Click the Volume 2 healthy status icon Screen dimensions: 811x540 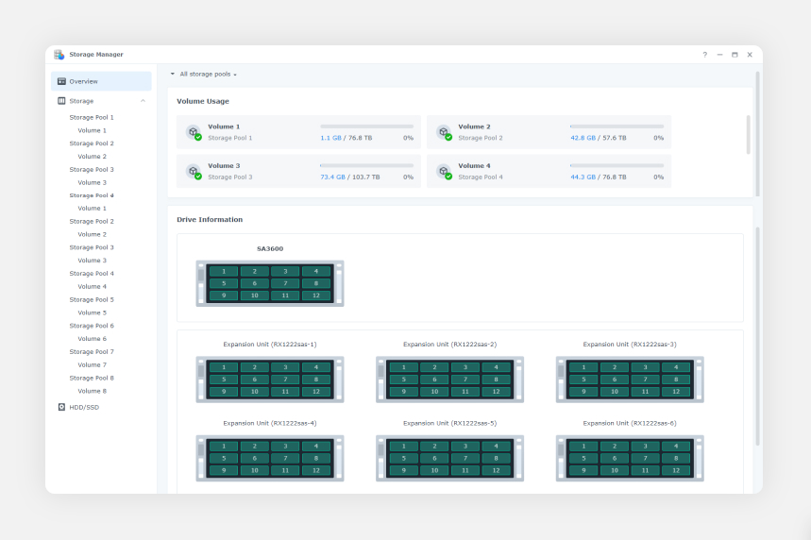tap(444, 132)
